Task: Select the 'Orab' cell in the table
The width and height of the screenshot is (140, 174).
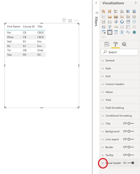Action: pos(40,50)
